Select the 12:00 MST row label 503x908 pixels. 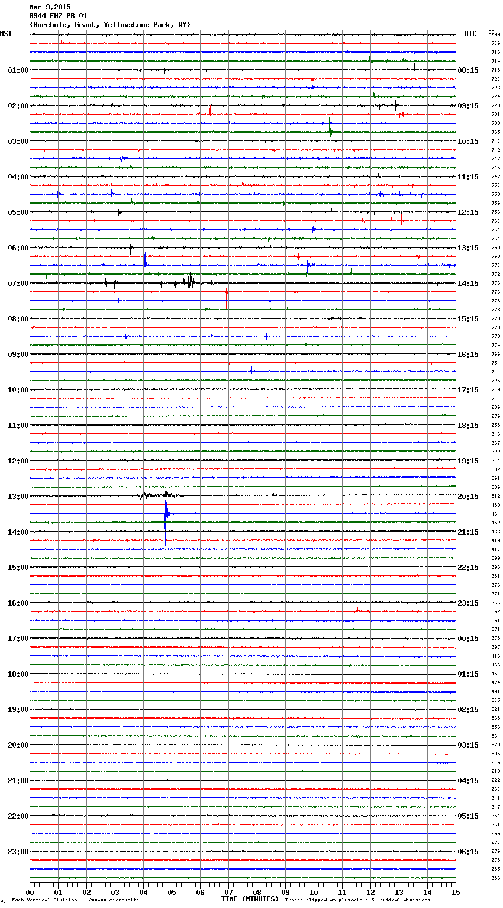point(18,461)
